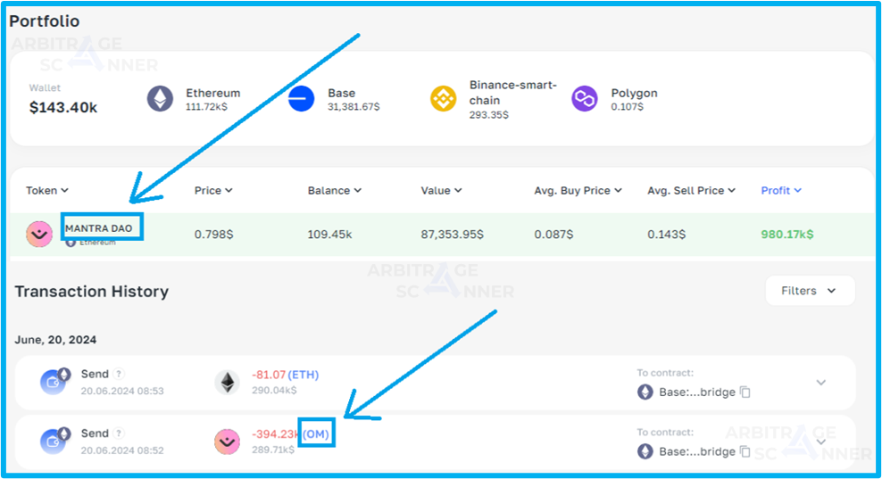The height and width of the screenshot is (479, 882).
Task: Click Ethereum contract icon beside Base bridge, ETH row
Action: (x=645, y=392)
